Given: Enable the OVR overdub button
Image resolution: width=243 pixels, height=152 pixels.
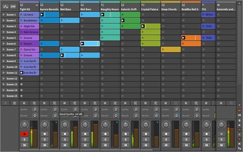Looking at the screenshot, I should pos(13,6).
